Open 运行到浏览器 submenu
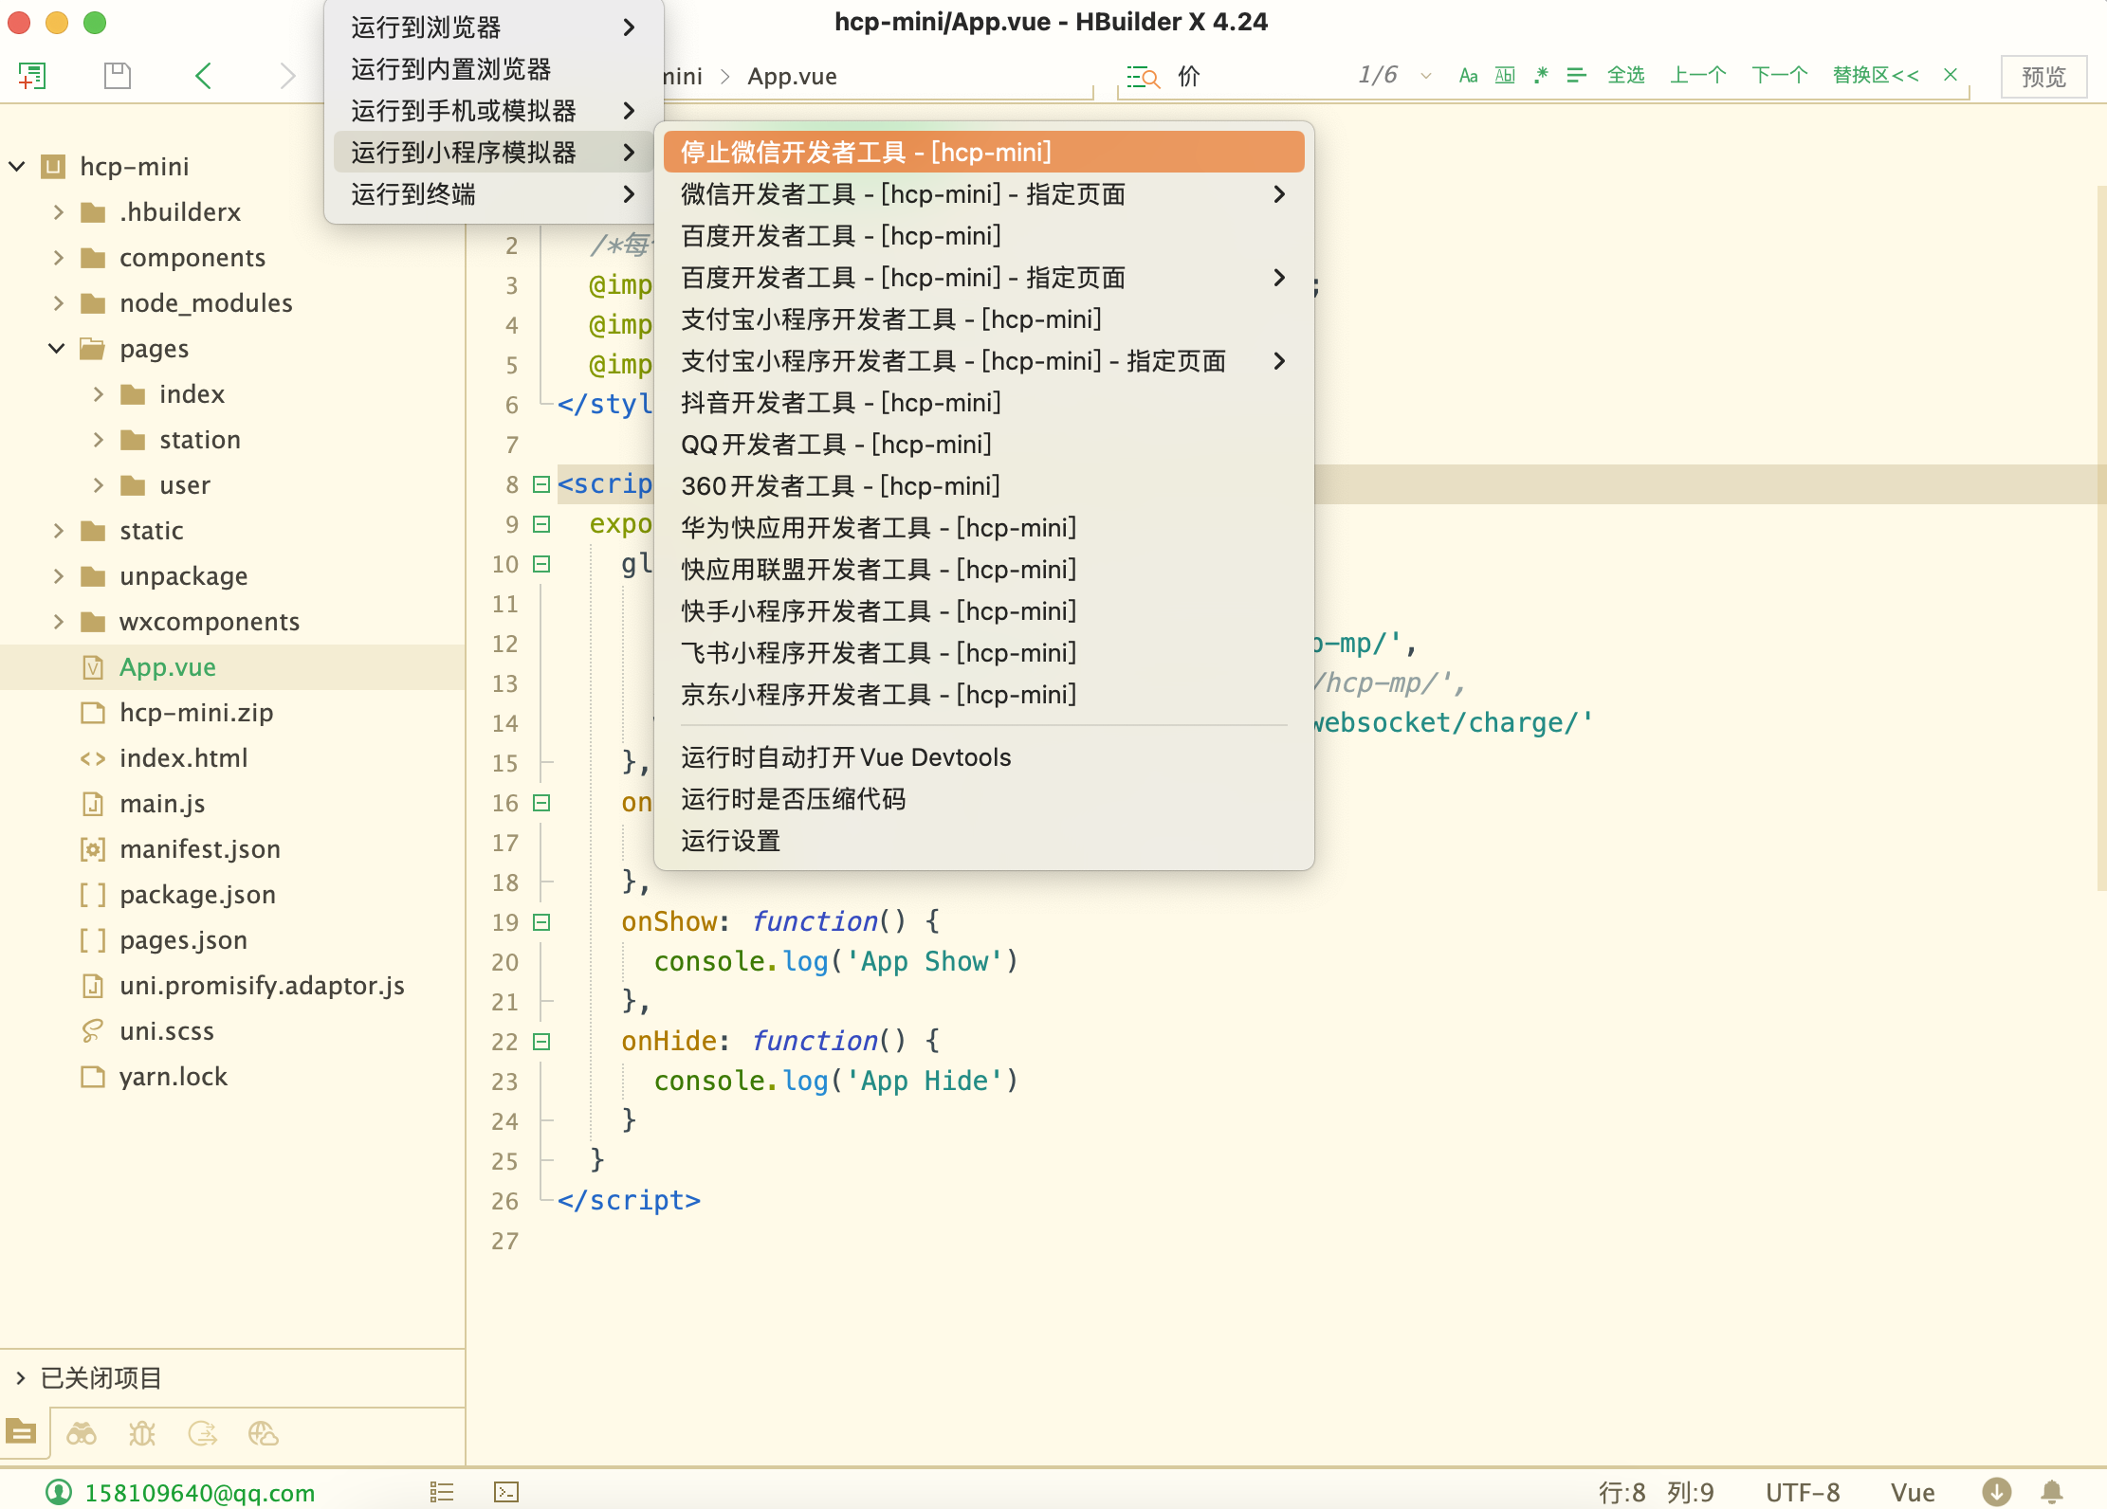Screen dimensions: 2107x1509 (493, 27)
